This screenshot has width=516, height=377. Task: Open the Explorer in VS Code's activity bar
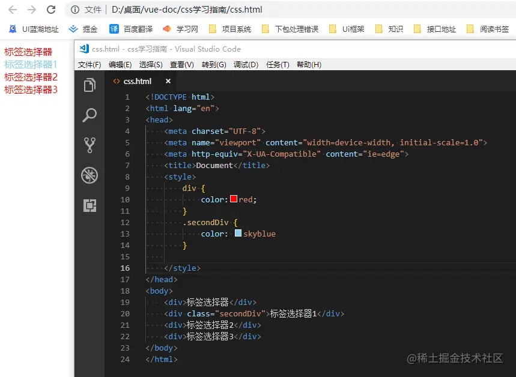90,85
